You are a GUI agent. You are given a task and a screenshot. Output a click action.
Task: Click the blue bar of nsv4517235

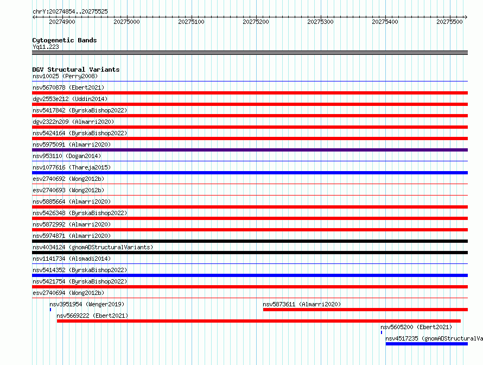(427, 344)
